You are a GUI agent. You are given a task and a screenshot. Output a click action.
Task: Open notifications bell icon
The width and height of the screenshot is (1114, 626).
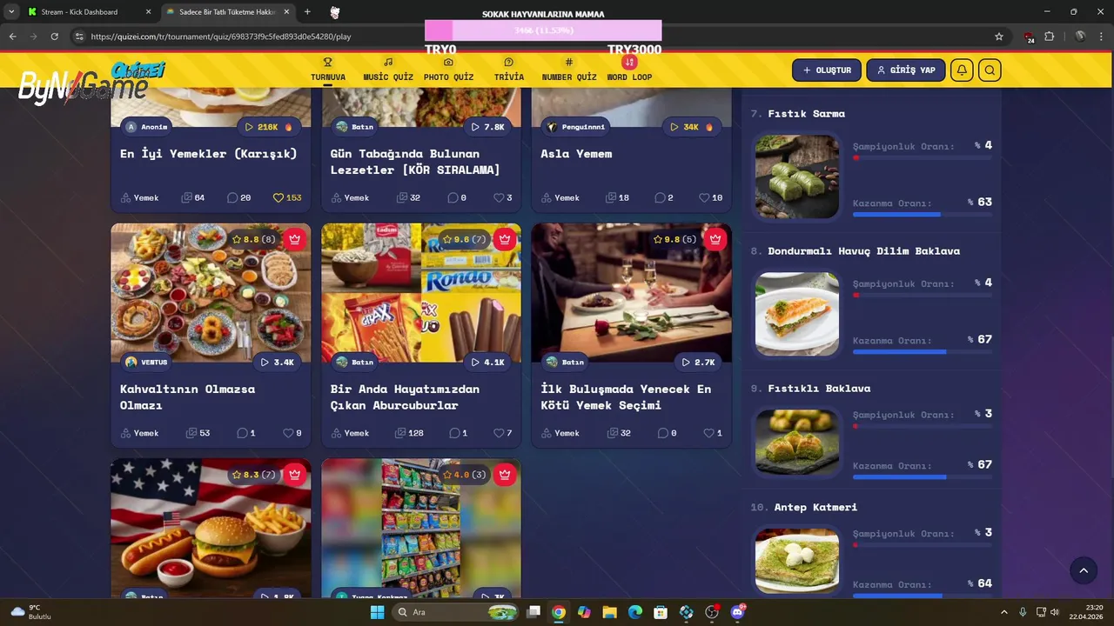tap(962, 70)
